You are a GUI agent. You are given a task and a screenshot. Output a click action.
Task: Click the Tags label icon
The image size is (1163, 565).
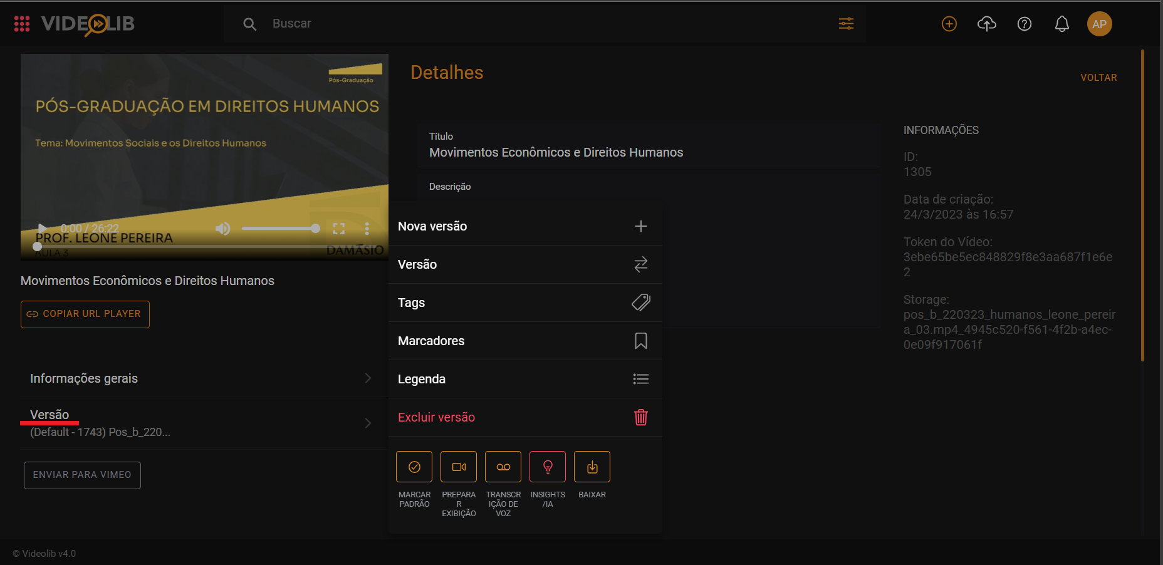tap(640, 303)
